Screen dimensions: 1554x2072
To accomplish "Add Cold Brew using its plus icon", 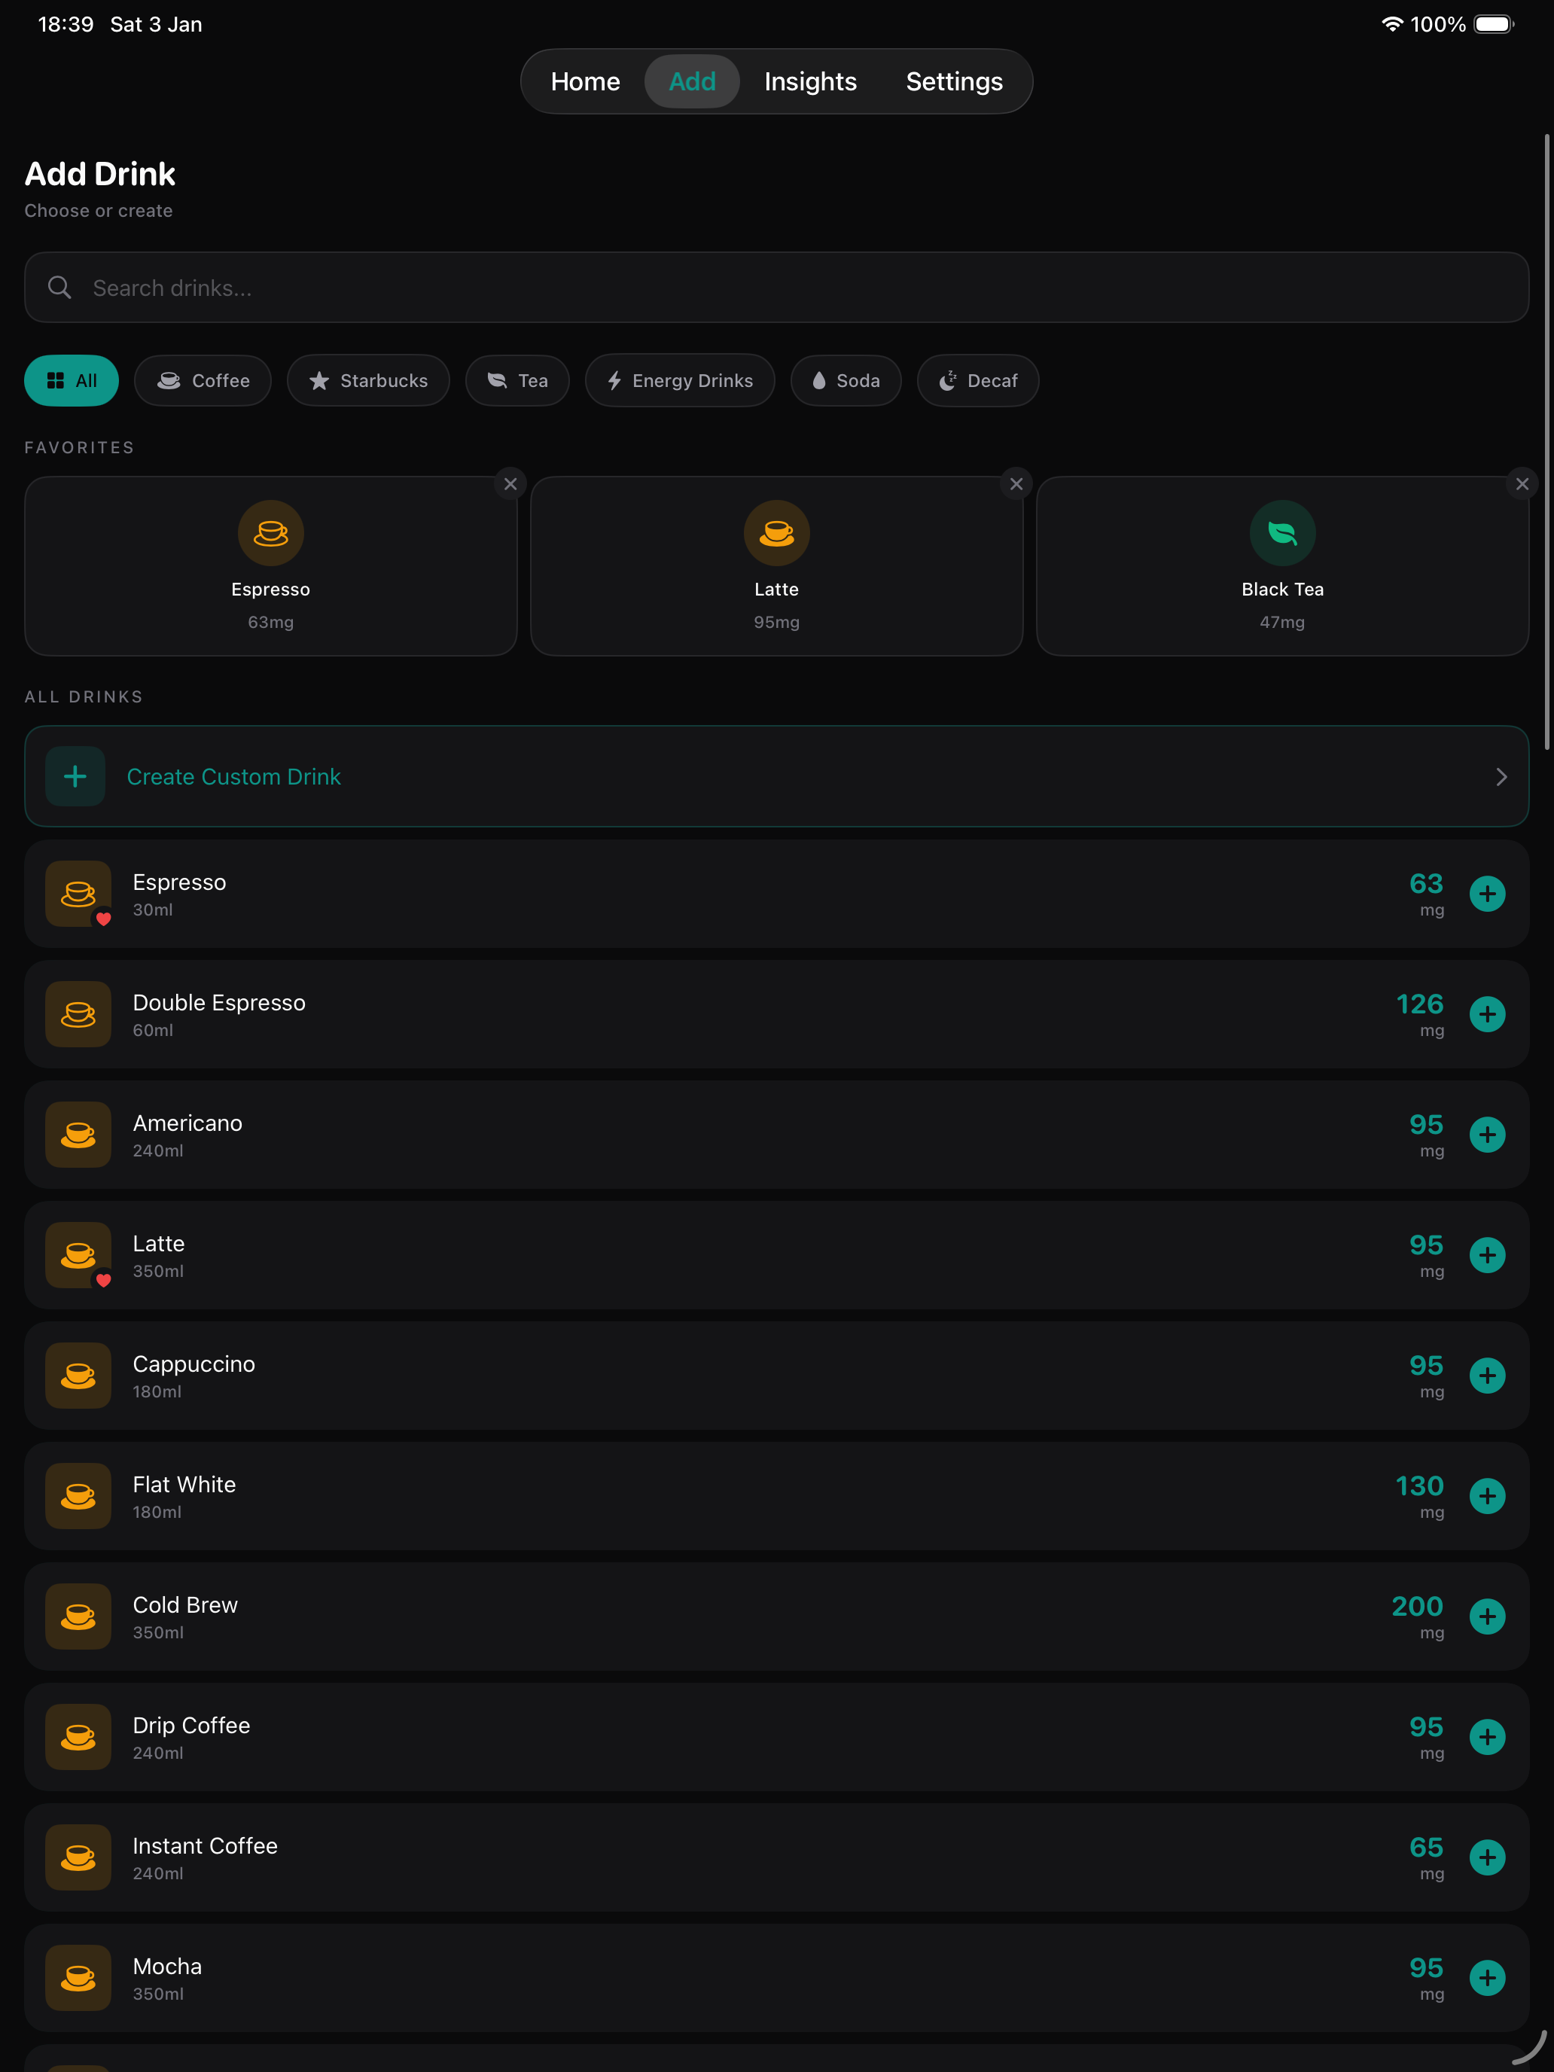I will click(x=1486, y=1616).
